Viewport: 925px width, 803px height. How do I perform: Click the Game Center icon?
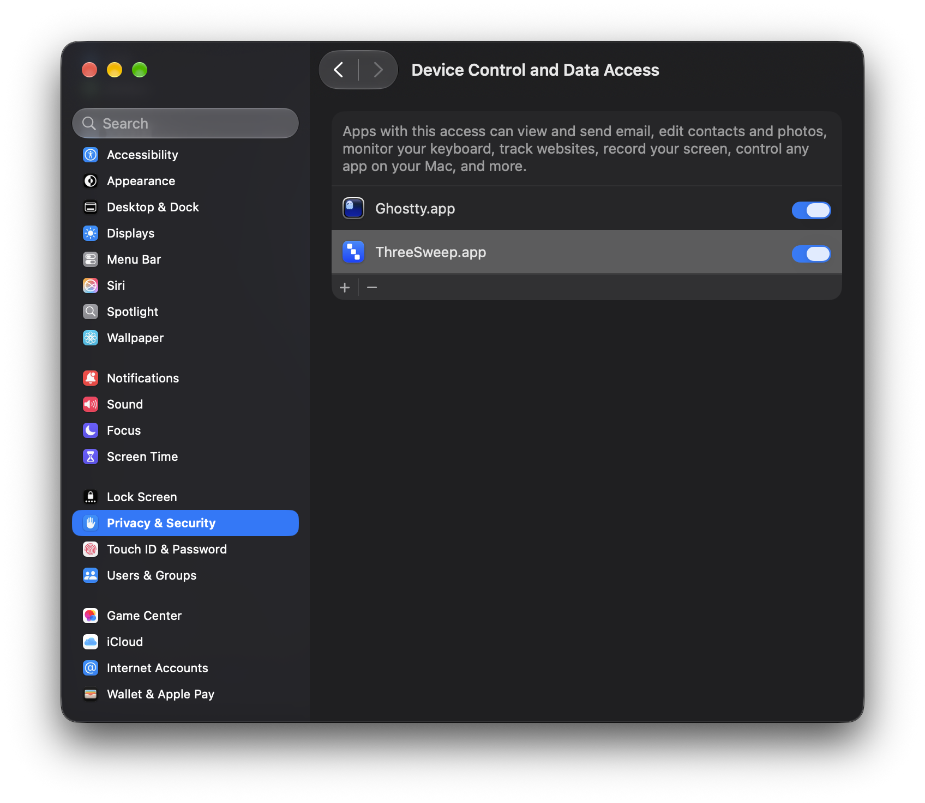coord(91,616)
